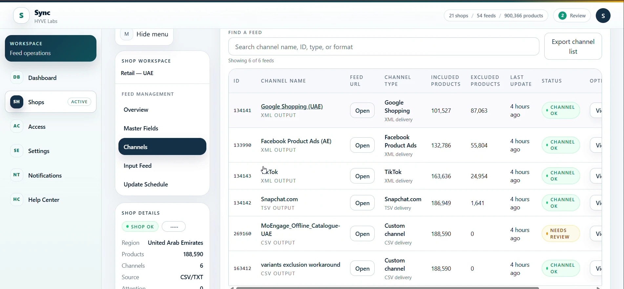Viewport: 624px width, 289px height.
Task: Click the M icon beside Hide menu
Action: tap(127, 34)
